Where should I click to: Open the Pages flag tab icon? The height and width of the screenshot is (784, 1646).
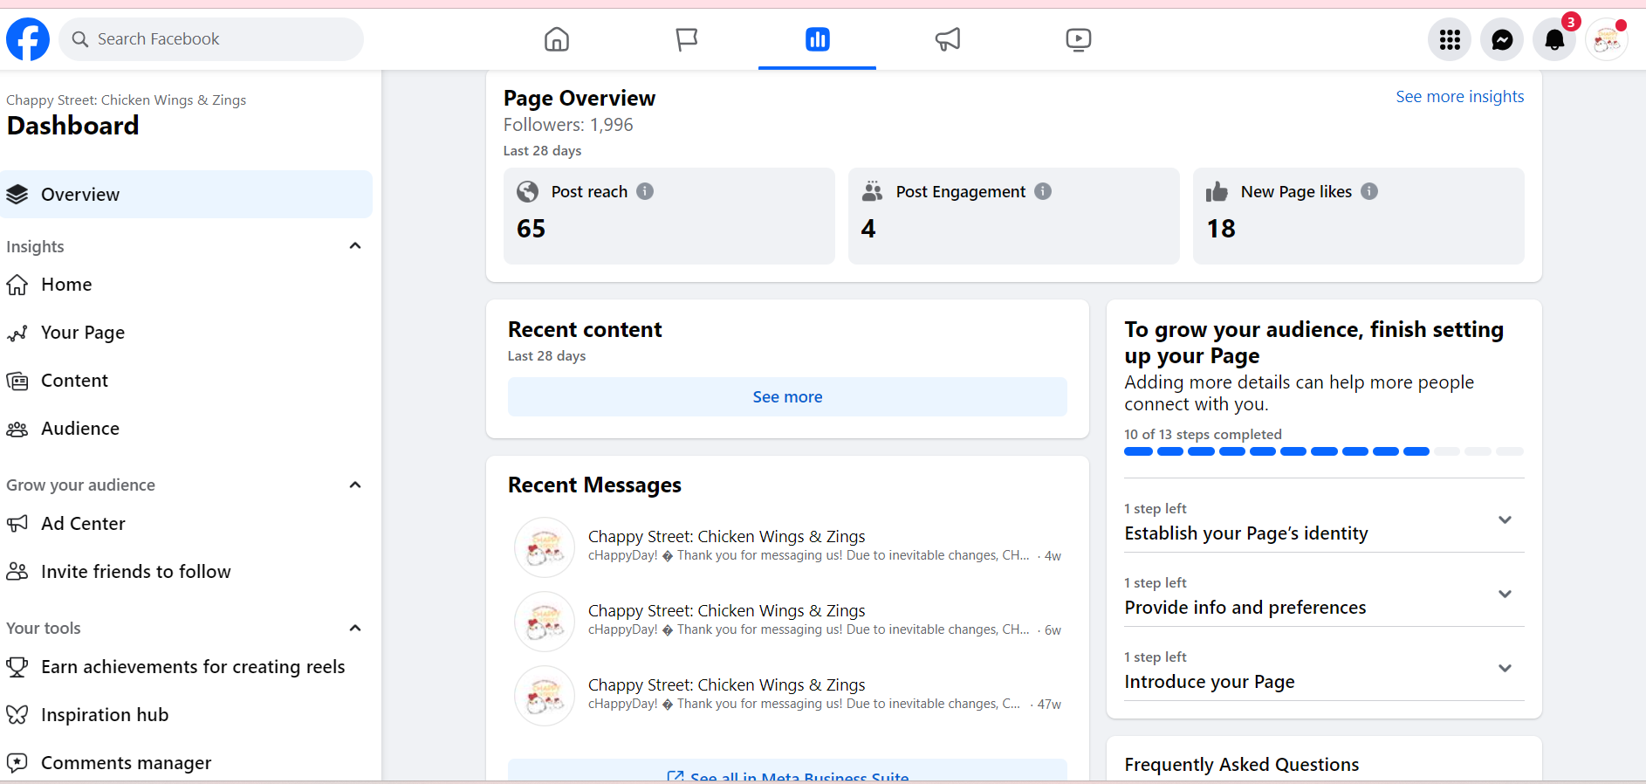(687, 39)
